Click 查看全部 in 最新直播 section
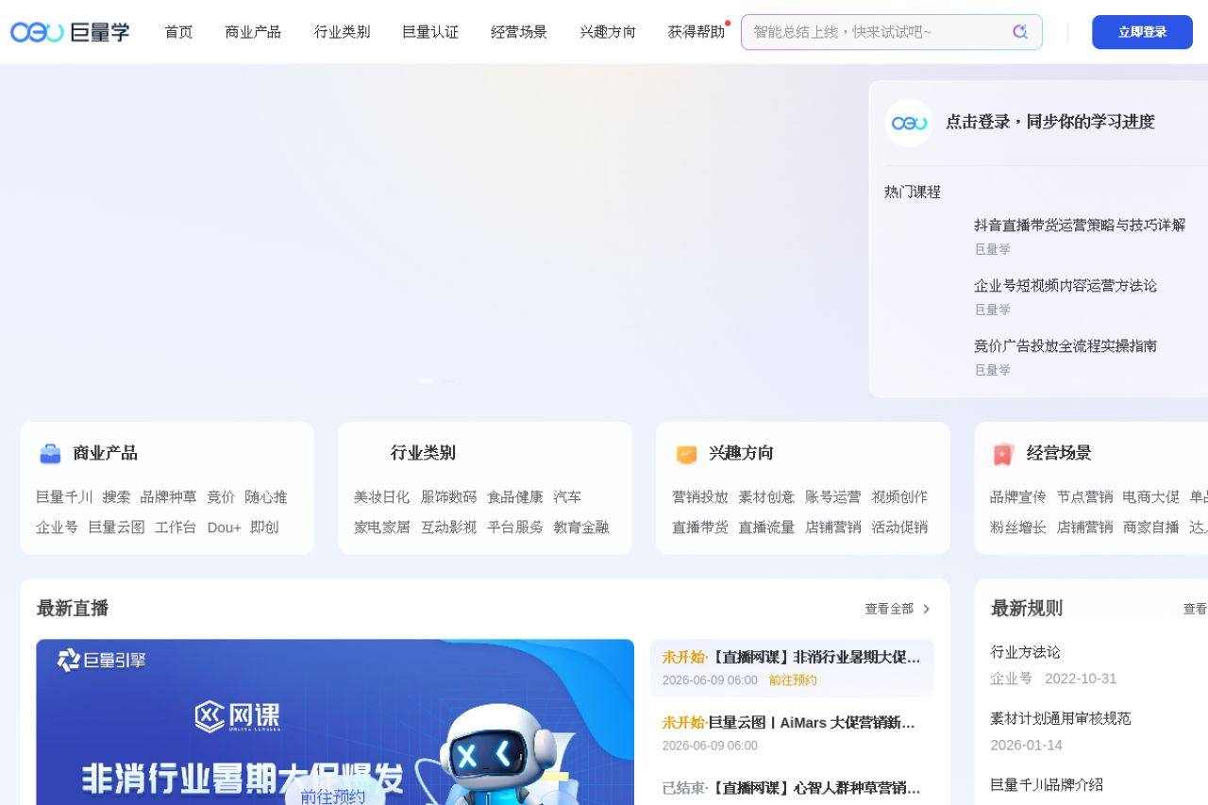The width and height of the screenshot is (1208, 805). point(889,610)
